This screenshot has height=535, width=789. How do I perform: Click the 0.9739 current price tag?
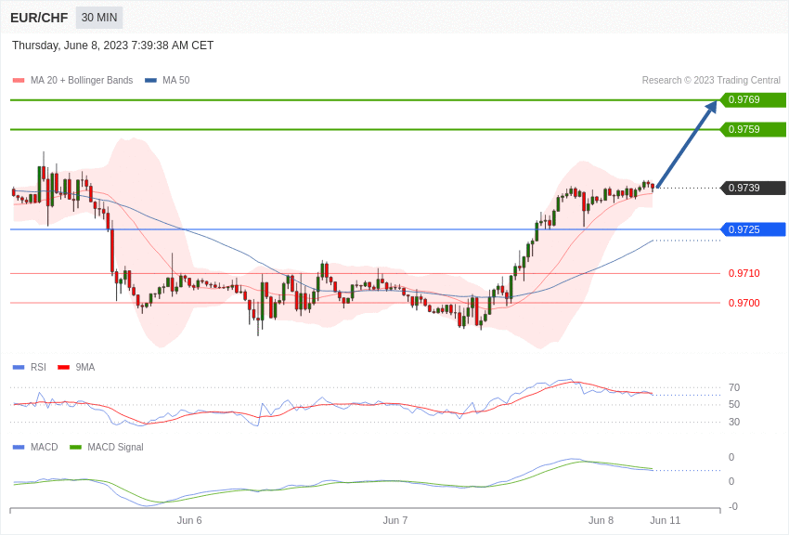(x=753, y=188)
